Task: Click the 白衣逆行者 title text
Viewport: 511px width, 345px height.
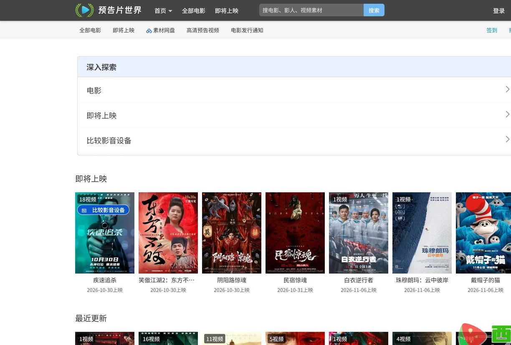Action: click(359, 280)
